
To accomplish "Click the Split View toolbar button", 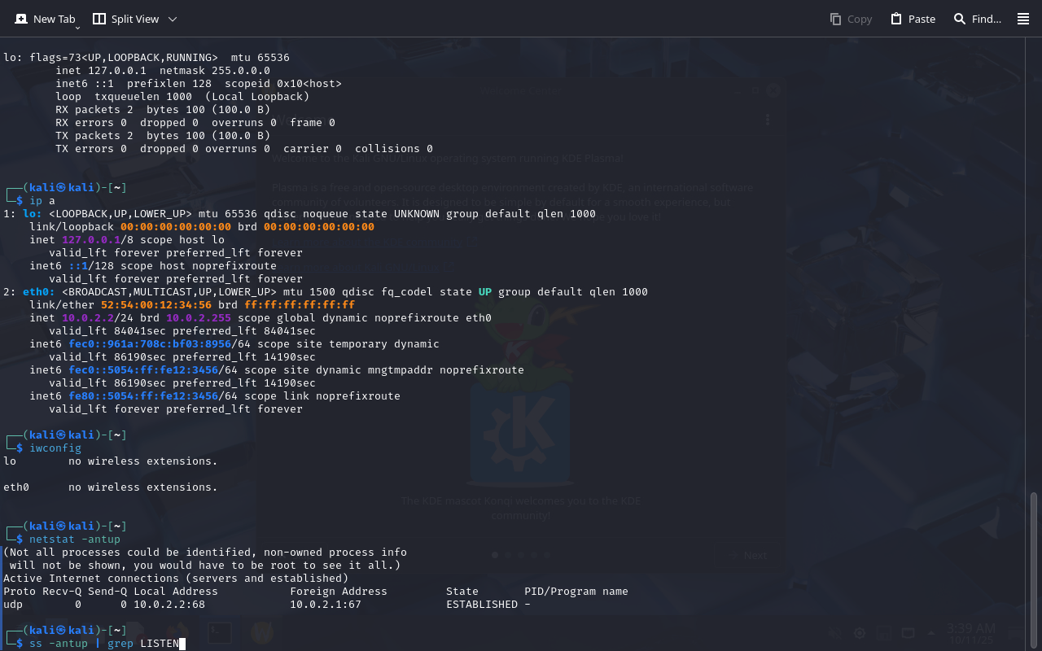I will 125,19.
